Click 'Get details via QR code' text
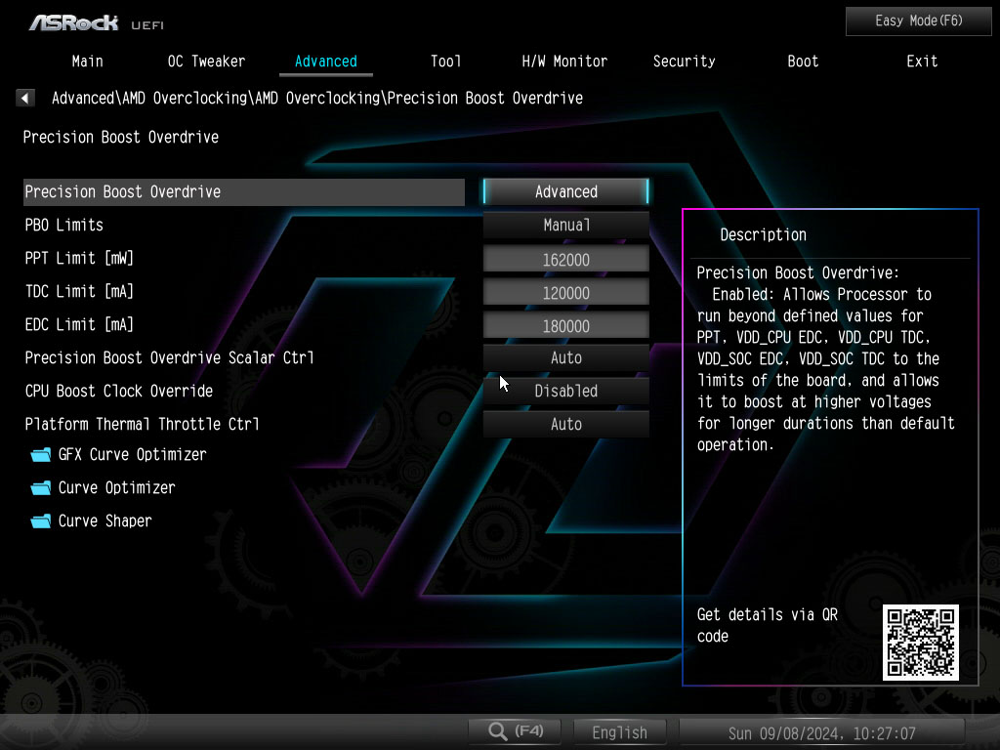Image resolution: width=1000 pixels, height=750 pixels. click(767, 625)
